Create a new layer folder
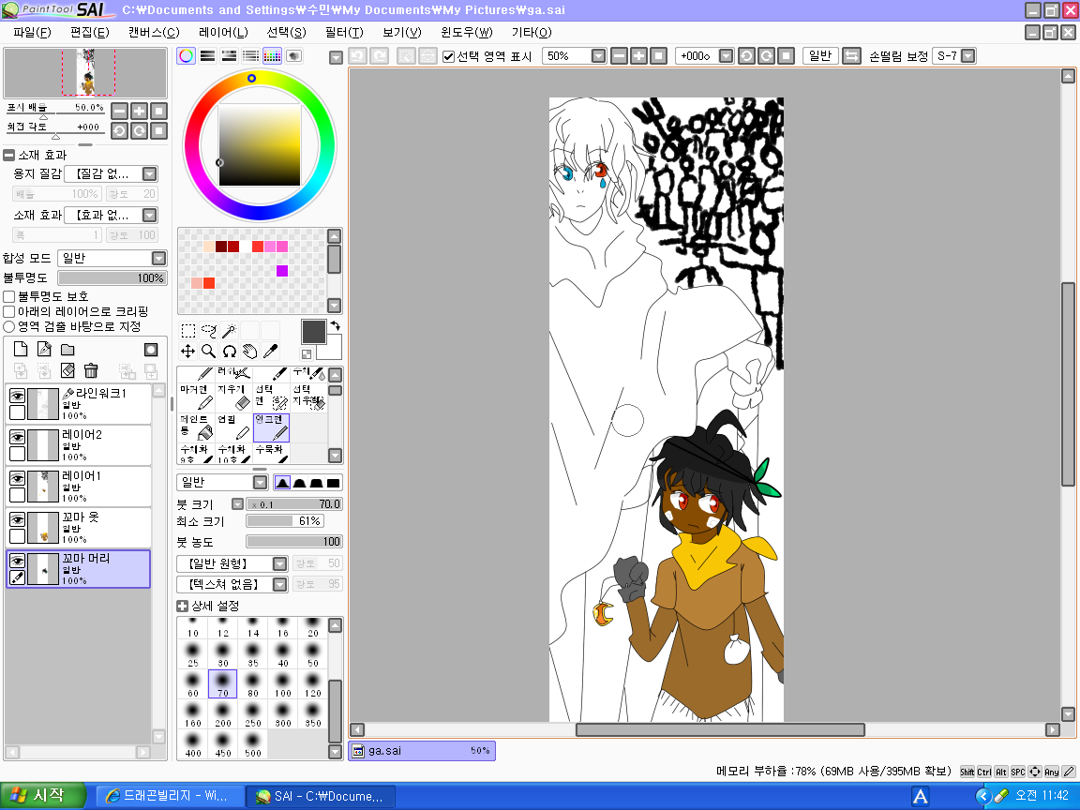This screenshot has width=1080, height=810. click(x=67, y=350)
